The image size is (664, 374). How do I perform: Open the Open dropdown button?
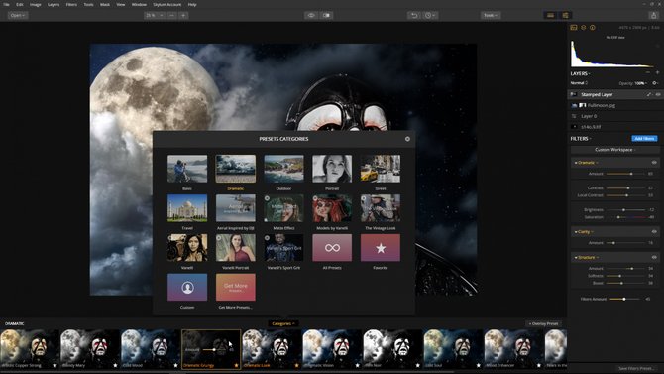[x=18, y=15]
